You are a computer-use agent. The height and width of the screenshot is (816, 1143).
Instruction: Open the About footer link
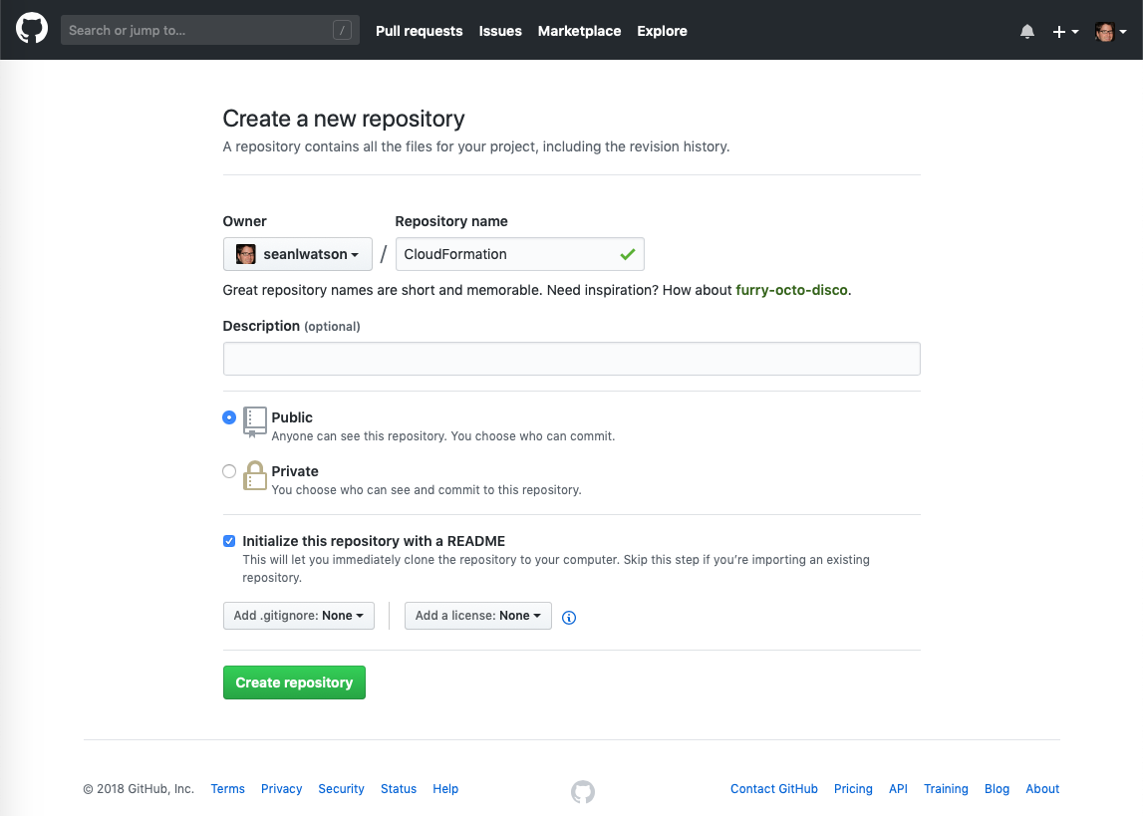tap(1042, 789)
